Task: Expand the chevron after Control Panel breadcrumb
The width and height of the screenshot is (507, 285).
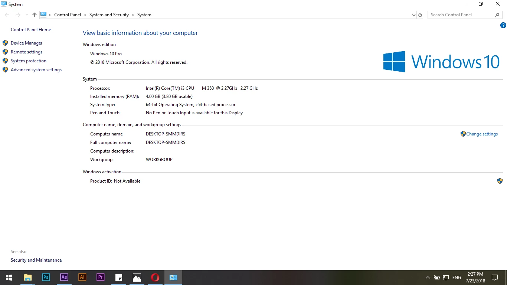Action: [x=85, y=15]
